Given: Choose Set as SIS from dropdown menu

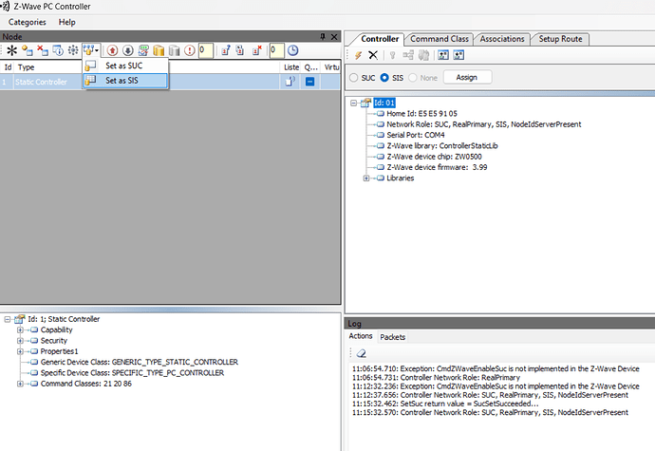Looking at the screenshot, I should [x=125, y=81].
